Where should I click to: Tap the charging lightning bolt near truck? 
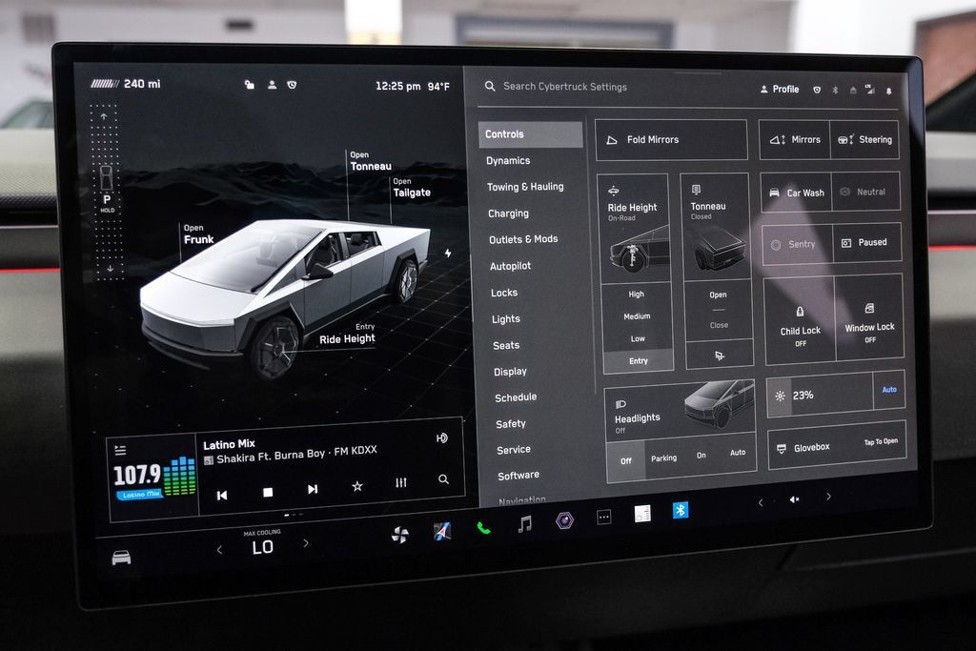coord(448,253)
